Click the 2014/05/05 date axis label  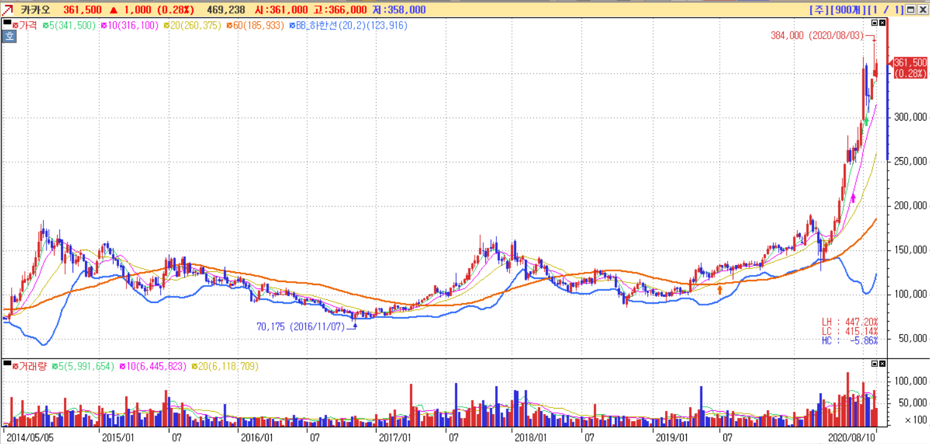click(31, 437)
